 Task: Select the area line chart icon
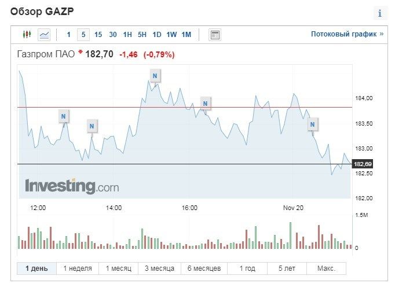tap(44, 35)
